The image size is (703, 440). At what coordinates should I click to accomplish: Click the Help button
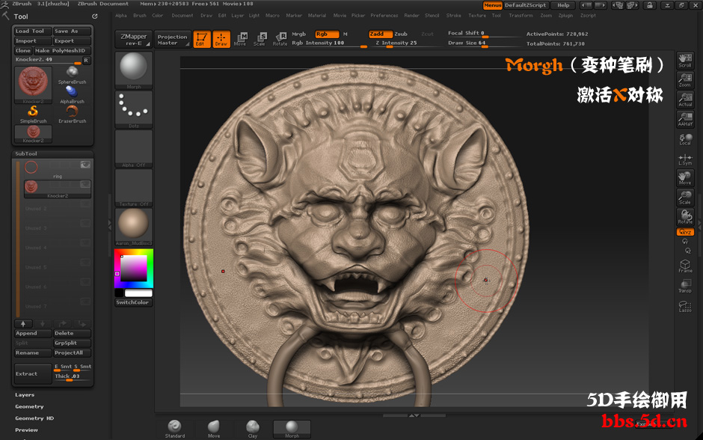point(563,5)
